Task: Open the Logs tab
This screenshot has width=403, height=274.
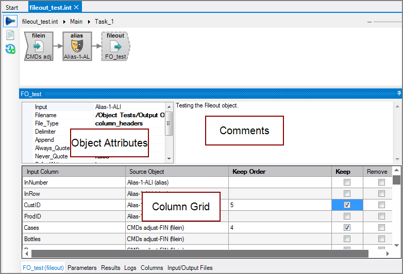Action: (130, 268)
